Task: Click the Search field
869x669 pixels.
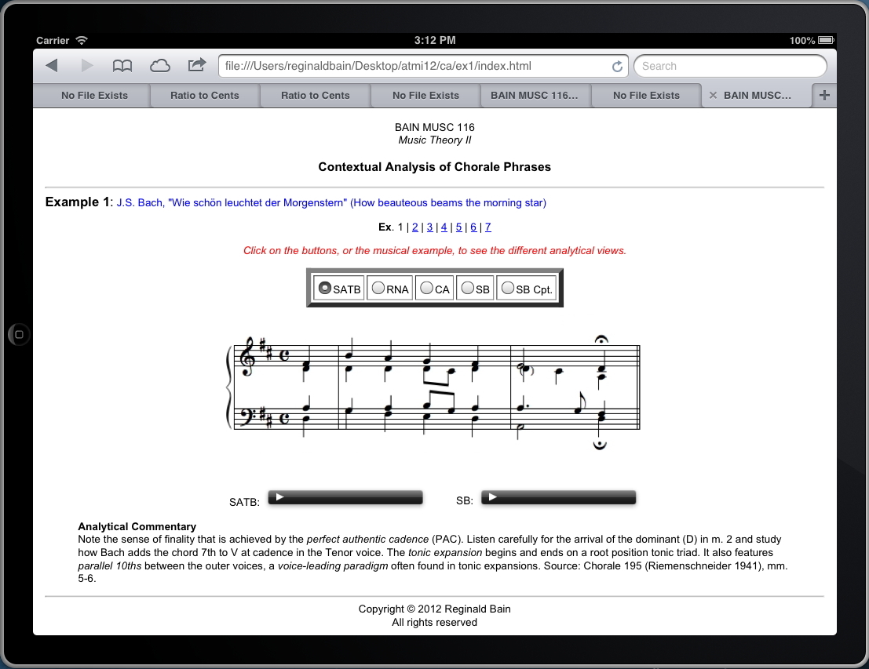Action: click(x=731, y=66)
